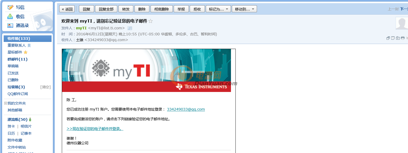Click 回复全部 to reply all
The height and width of the screenshot is (153, 408).
[x=106, y=9]
